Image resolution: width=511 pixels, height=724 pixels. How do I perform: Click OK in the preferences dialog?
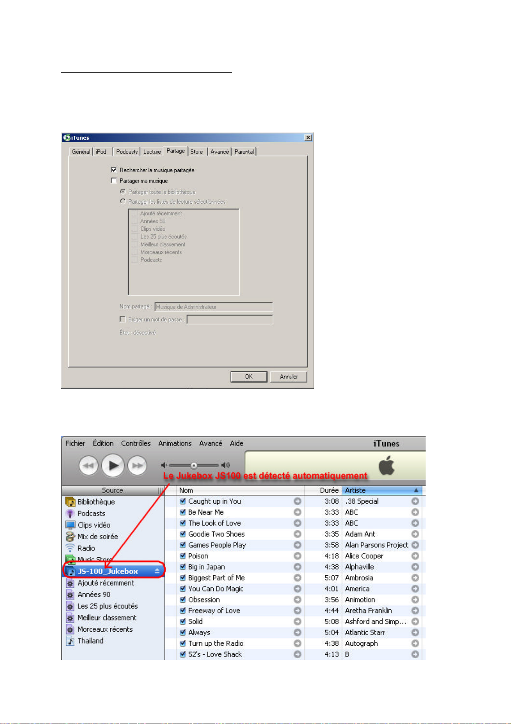249,376
